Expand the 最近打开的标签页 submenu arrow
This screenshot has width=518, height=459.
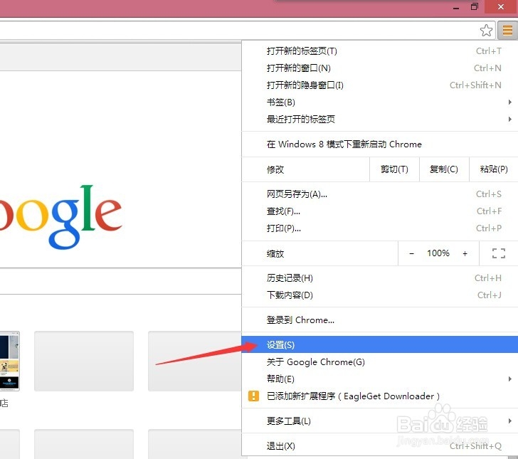[509, 119]
